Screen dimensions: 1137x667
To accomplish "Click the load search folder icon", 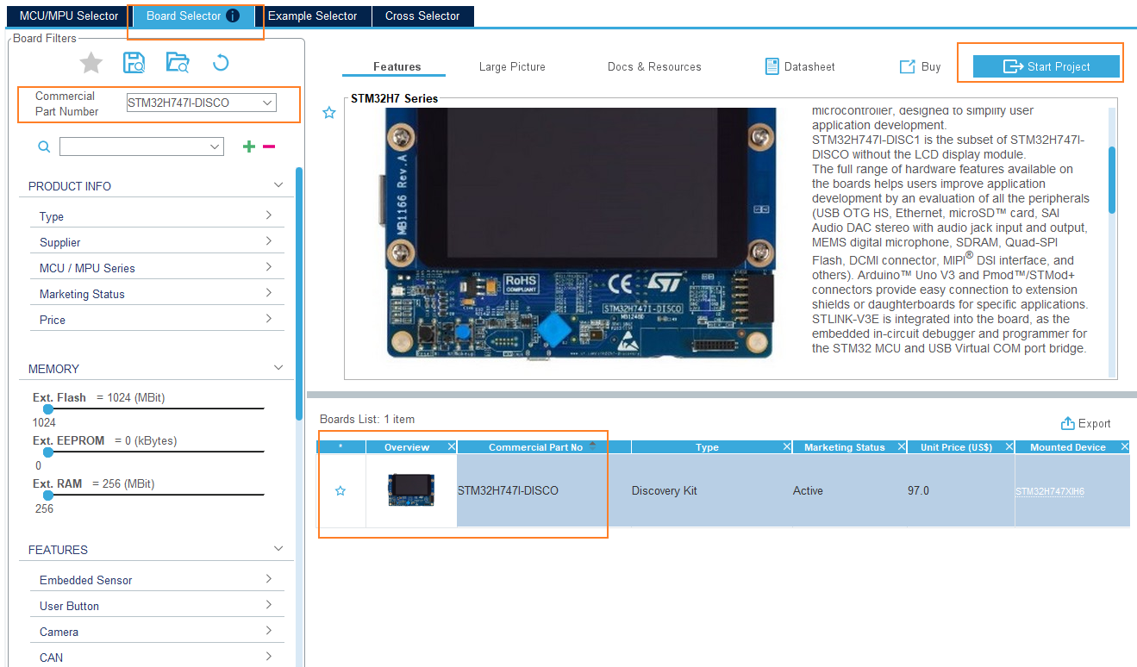I will point(178,62).
